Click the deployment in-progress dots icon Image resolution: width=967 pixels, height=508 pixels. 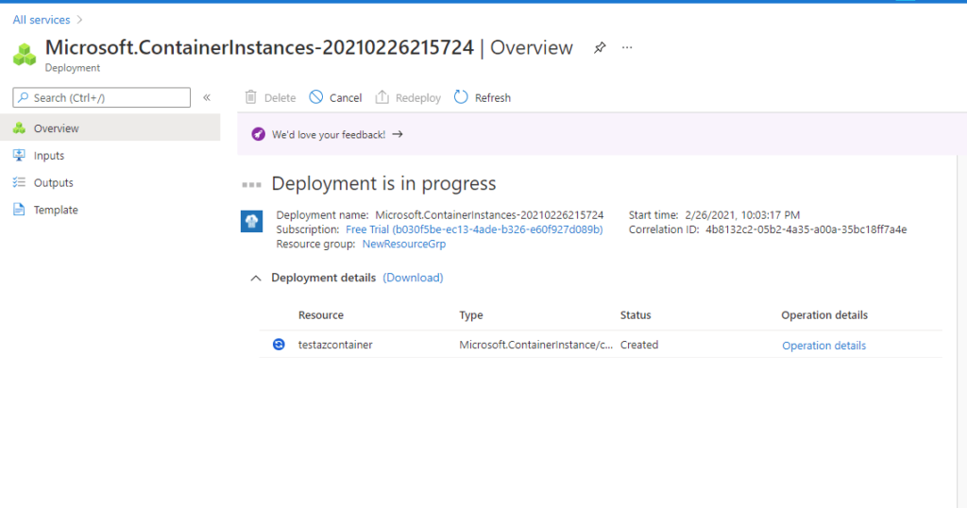click(251, 184)
